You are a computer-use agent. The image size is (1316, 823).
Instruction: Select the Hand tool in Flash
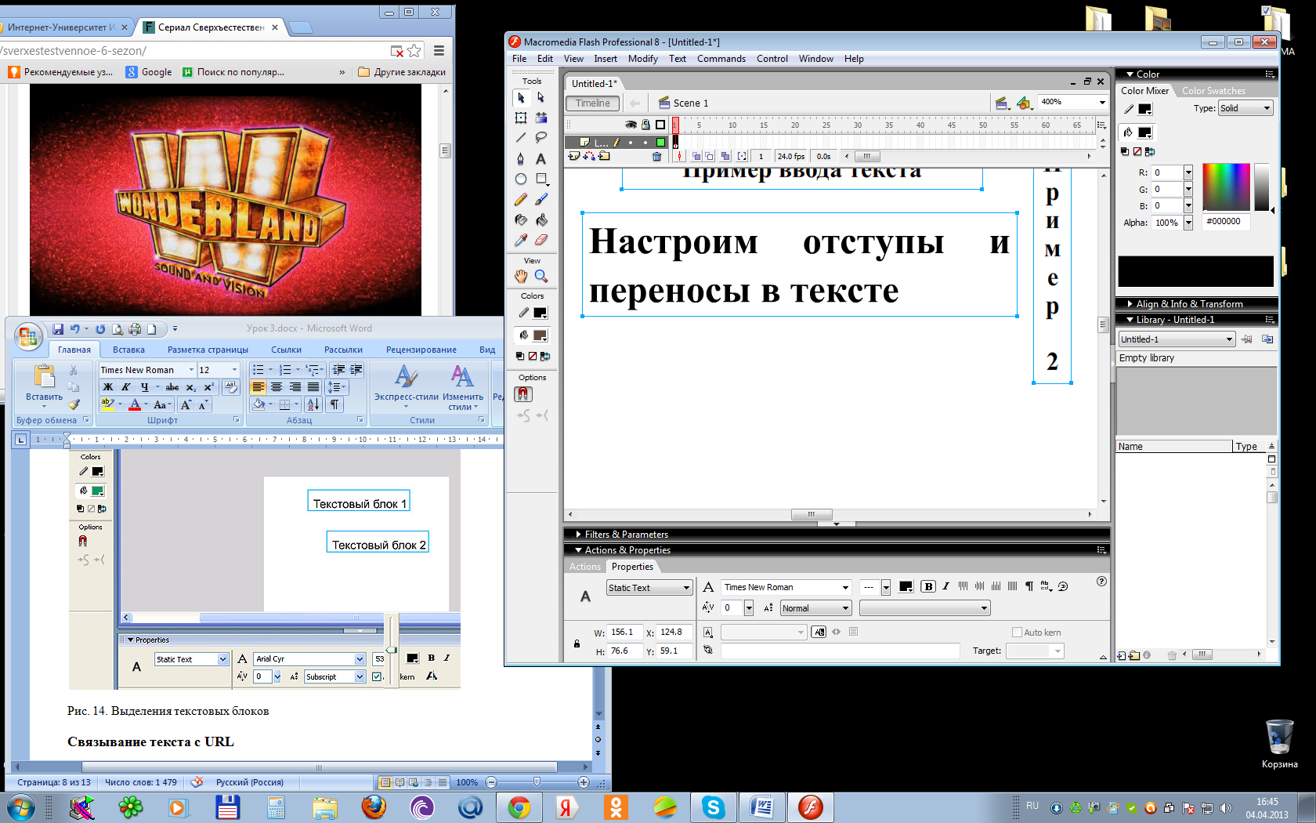521,276
